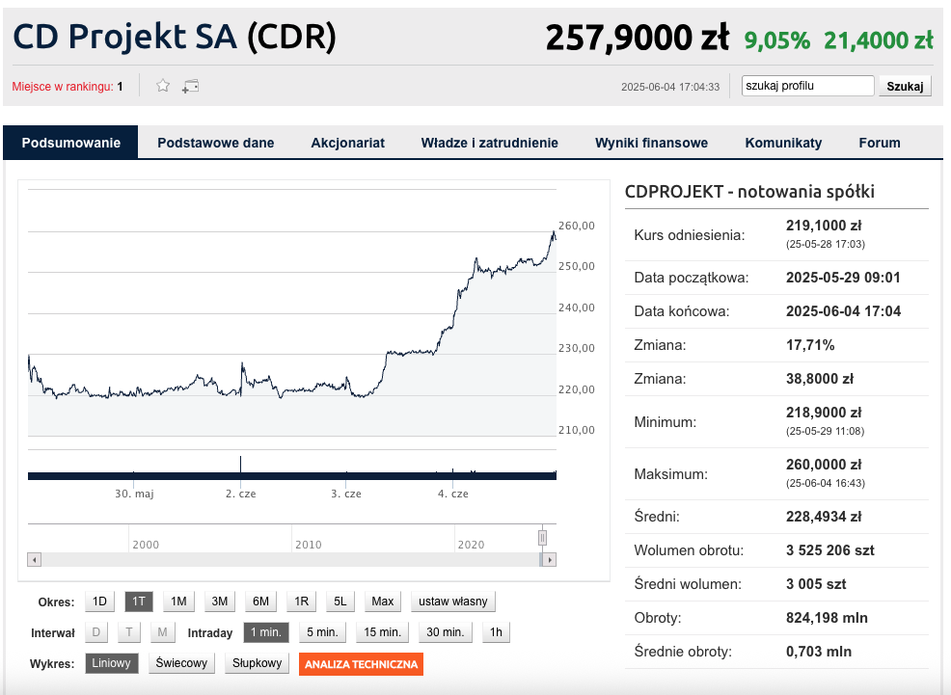Click the szukaj profilu search field
Viewport: 951px width, 695px height.
[x=807, y=86]
